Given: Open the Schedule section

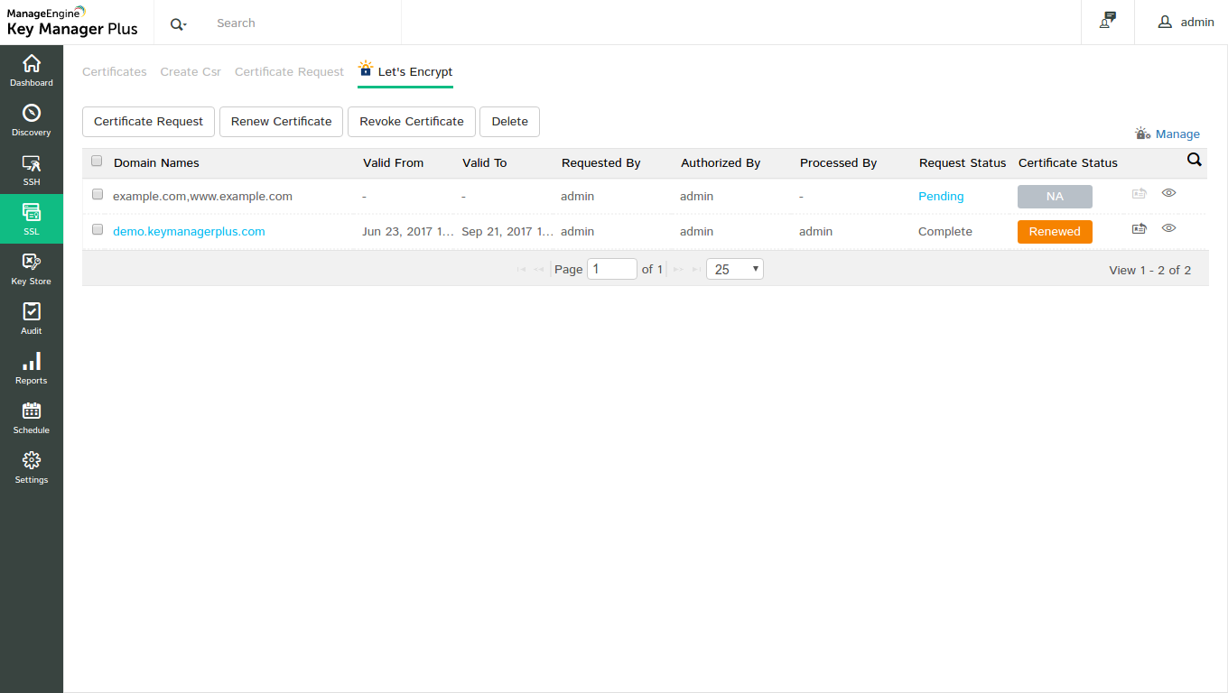Looking at the screenshot, I should [x=32, y=418].
